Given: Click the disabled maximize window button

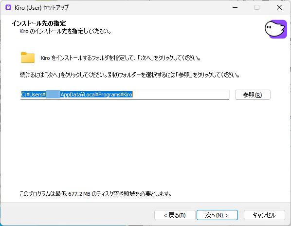Looking at the screenshot, I should pyautogui.click(x=257, y=7).
